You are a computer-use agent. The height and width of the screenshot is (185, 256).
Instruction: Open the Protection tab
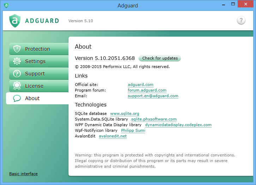[37, 49]
